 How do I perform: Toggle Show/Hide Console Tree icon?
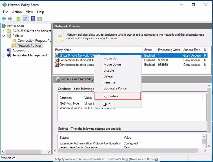(25, 19)
